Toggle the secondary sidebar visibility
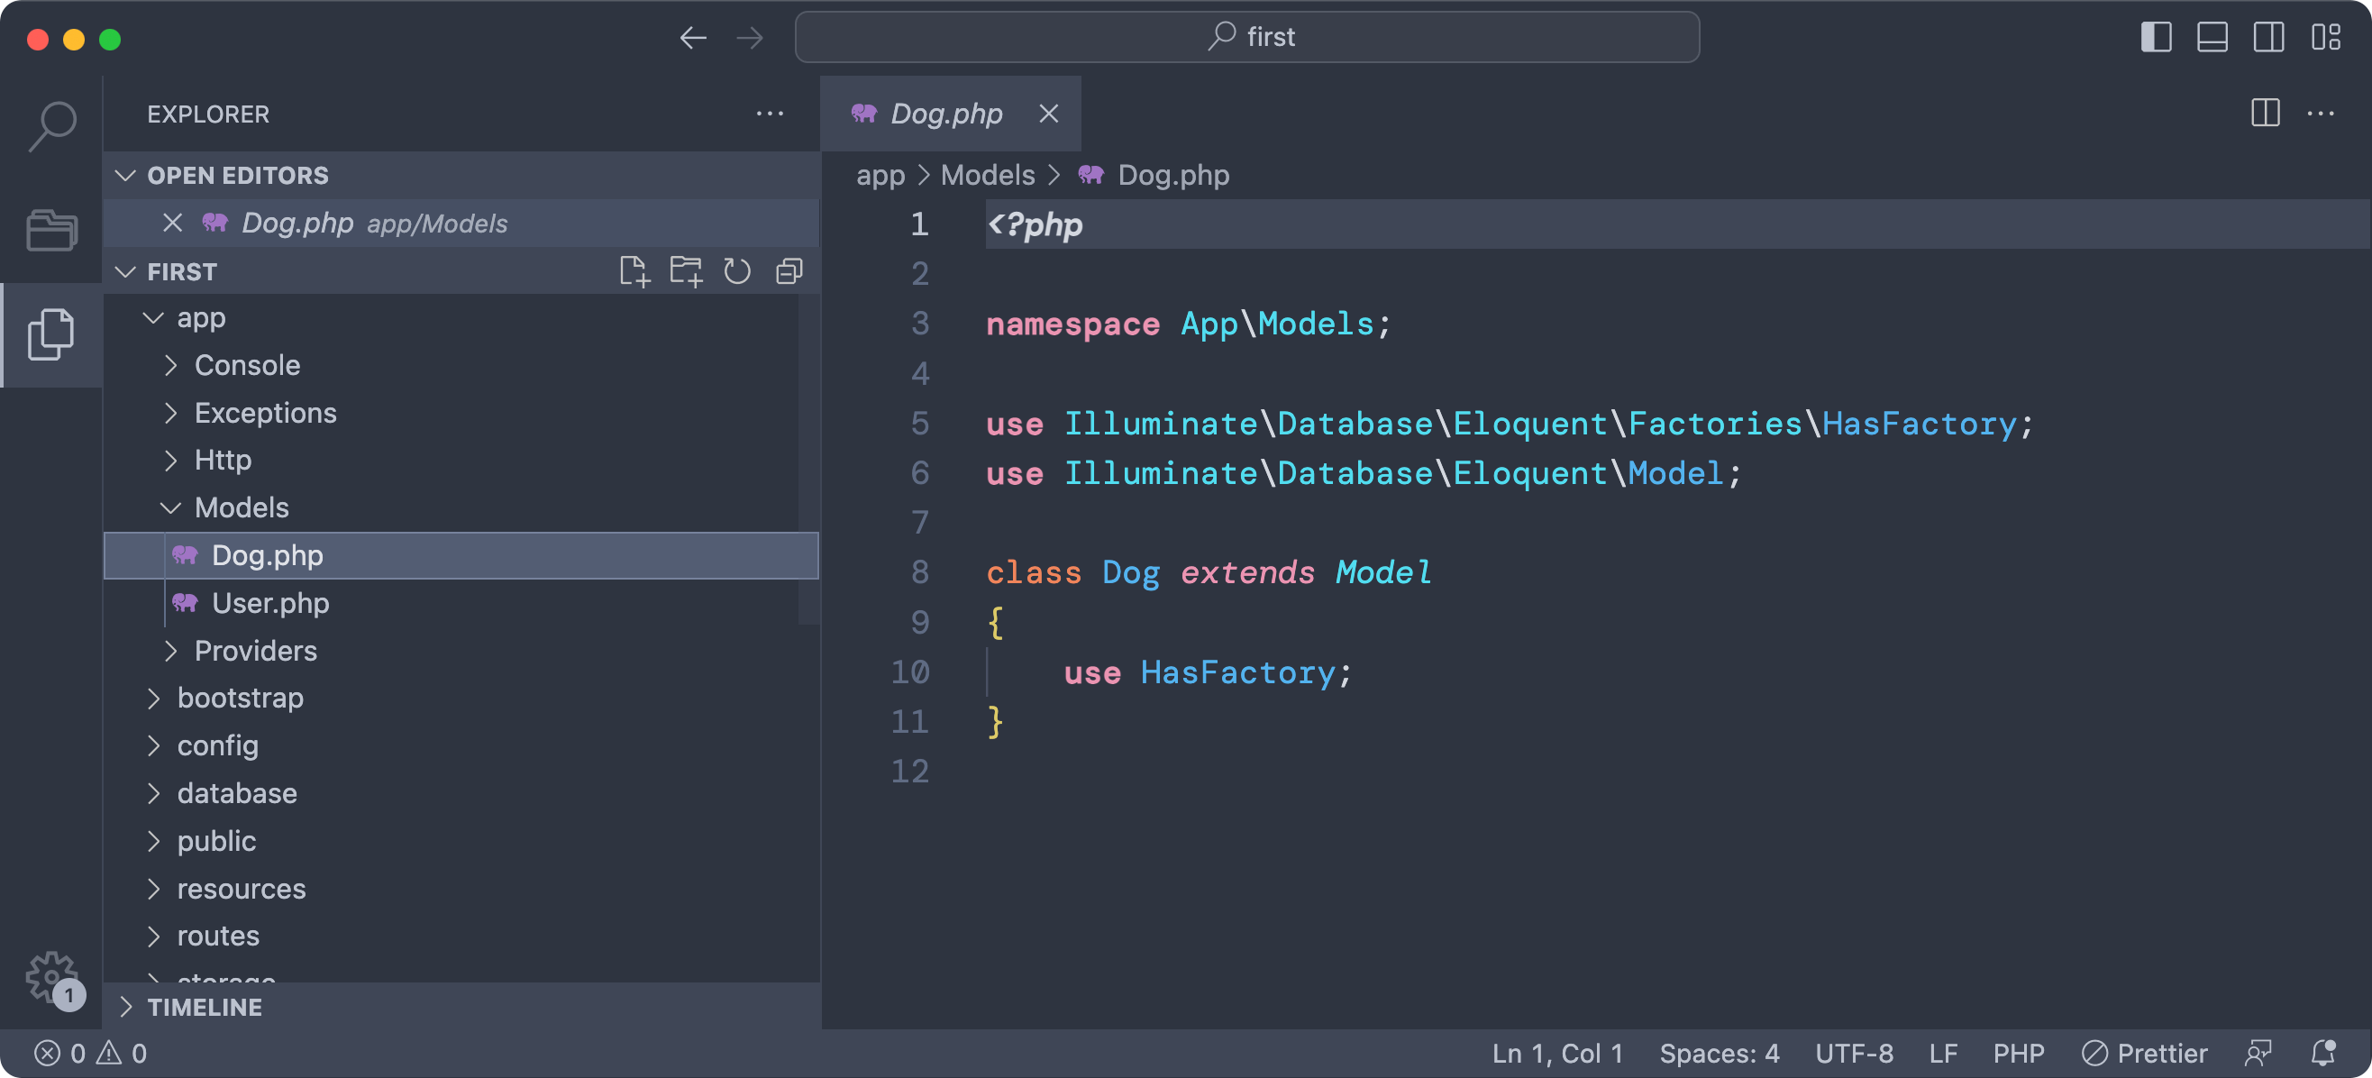This screenshot has height=1078, width=2372. (2268, 38)
